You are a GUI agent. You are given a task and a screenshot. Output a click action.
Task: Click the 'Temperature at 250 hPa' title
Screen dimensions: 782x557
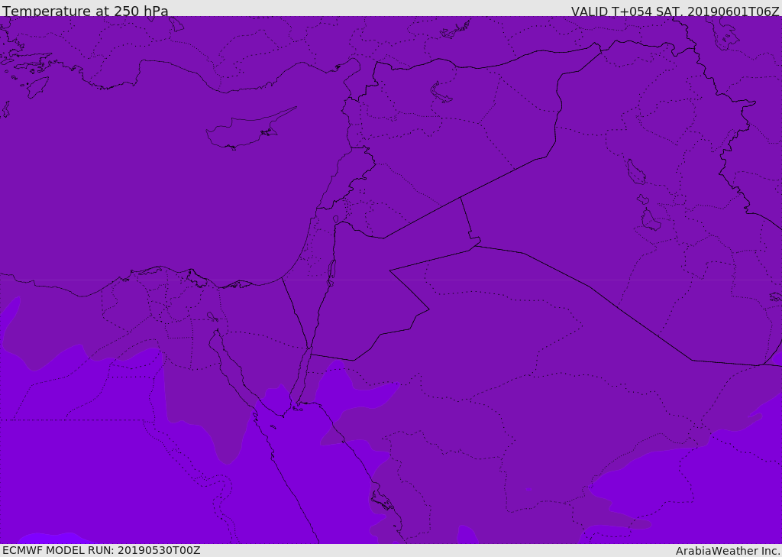tap(86, 11)
